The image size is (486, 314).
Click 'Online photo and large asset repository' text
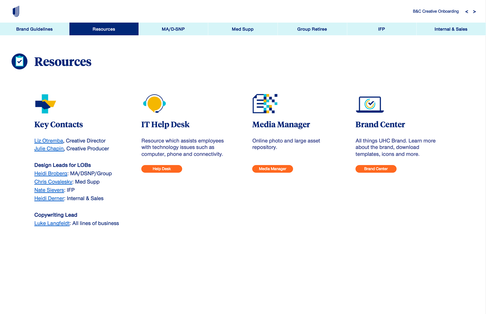point(286,144)
